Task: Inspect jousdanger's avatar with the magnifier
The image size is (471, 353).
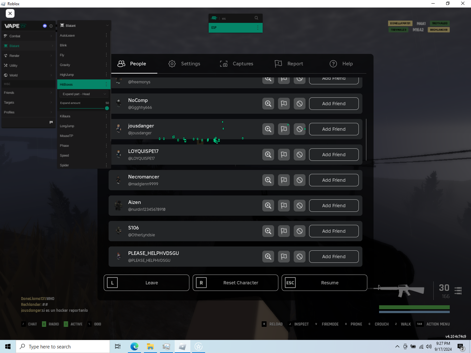Action: pos(268,129)
